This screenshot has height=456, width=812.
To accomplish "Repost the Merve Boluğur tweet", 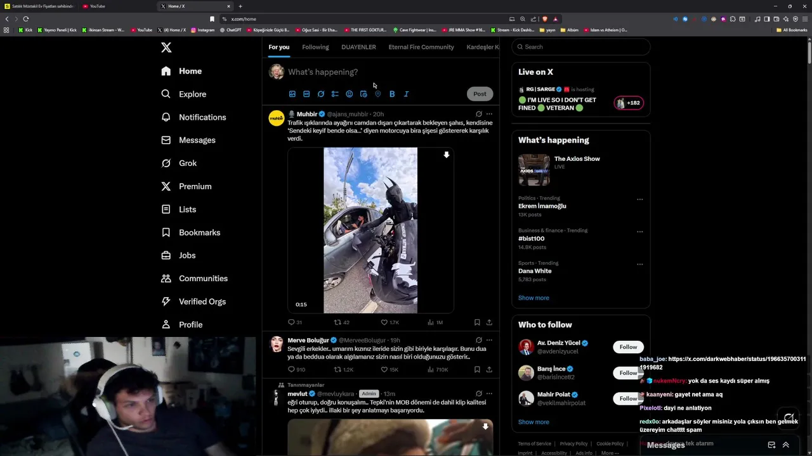I will (343, 369).
